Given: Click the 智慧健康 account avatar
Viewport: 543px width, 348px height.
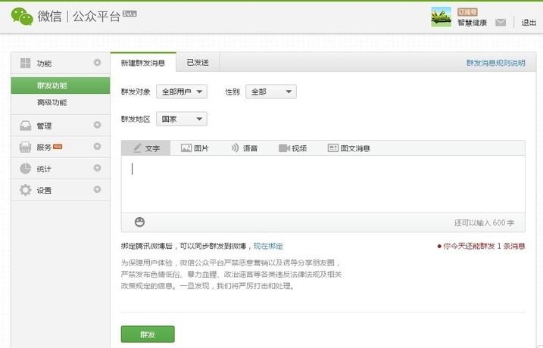Looking at the screenshot, I should coord(441,17).
